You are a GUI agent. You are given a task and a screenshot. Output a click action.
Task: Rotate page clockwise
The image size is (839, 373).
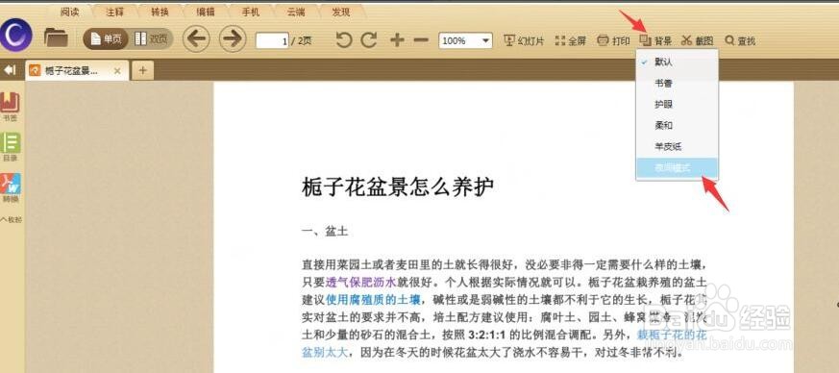pyautogui.click(x=369, y=40)
